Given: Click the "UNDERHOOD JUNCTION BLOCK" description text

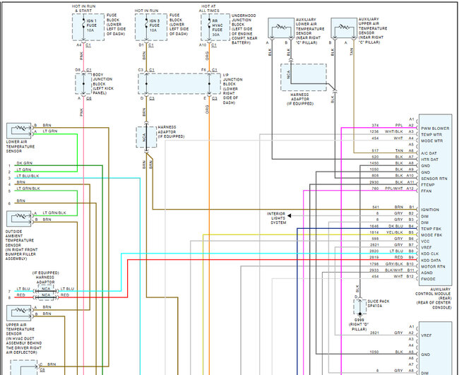Looking at the screenshot, I should [244, 29].
